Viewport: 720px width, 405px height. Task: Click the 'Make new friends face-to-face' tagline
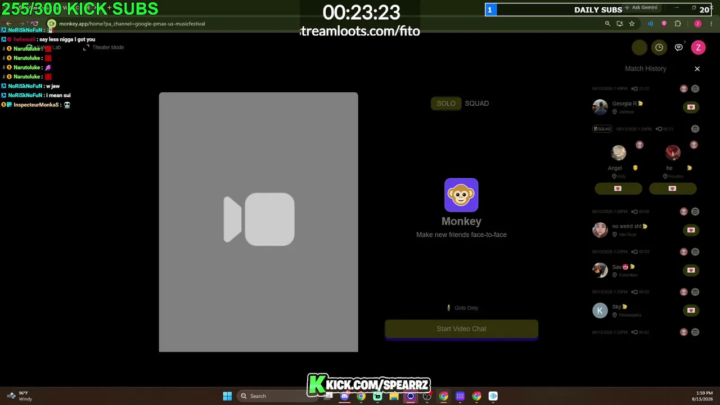pos(461,235)
